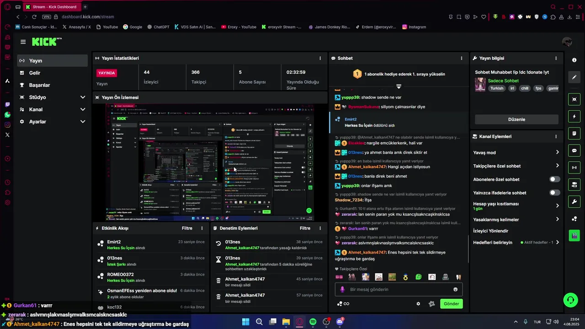This screenshot has height=329, width=585.
Task: Open the green headset support button
Action: [x=570, y=300]
